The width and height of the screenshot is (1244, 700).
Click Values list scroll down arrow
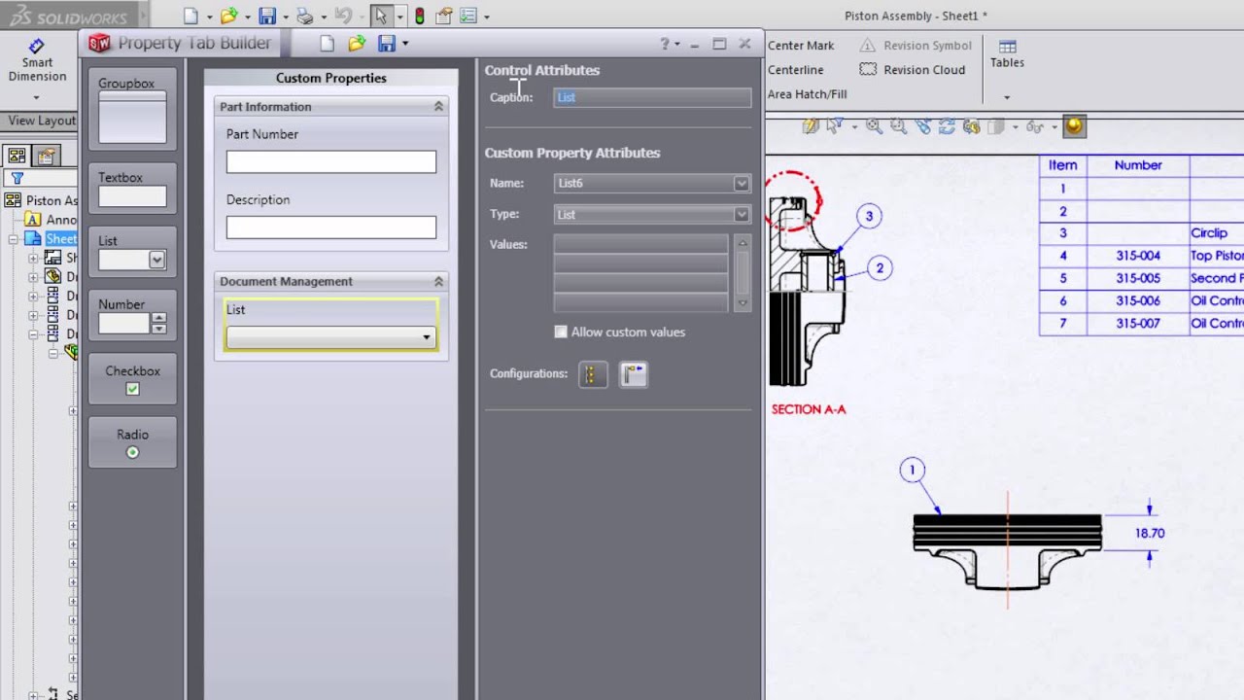click(743, 304)
